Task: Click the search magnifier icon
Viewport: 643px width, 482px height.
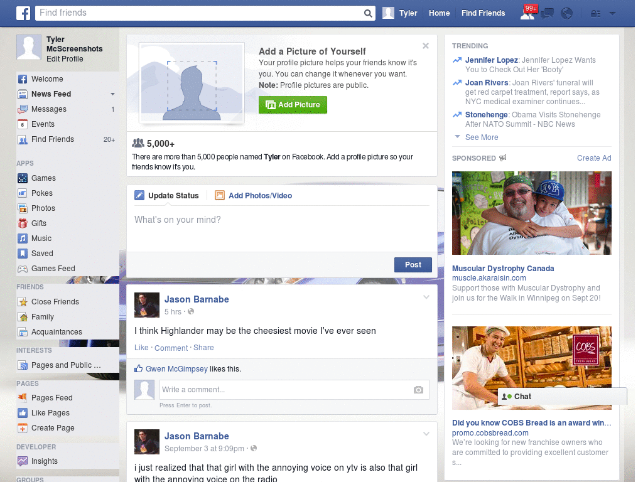Action: [x=368, y=14]
